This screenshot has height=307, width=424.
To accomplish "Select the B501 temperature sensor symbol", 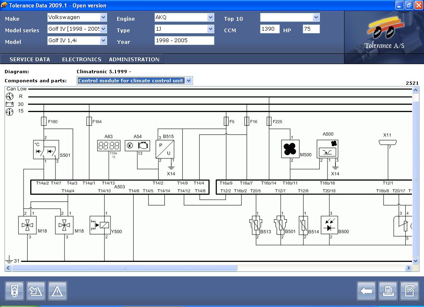I will [x=280, y=225].
